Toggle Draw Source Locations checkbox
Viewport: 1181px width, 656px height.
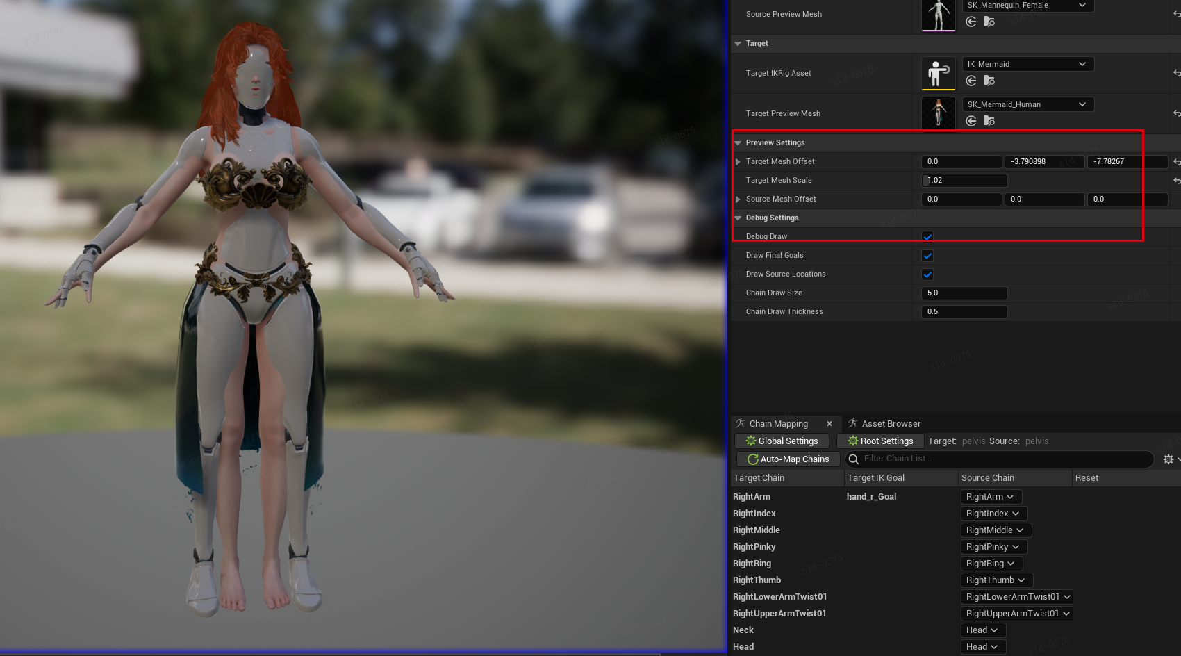[x=927, y=274]
